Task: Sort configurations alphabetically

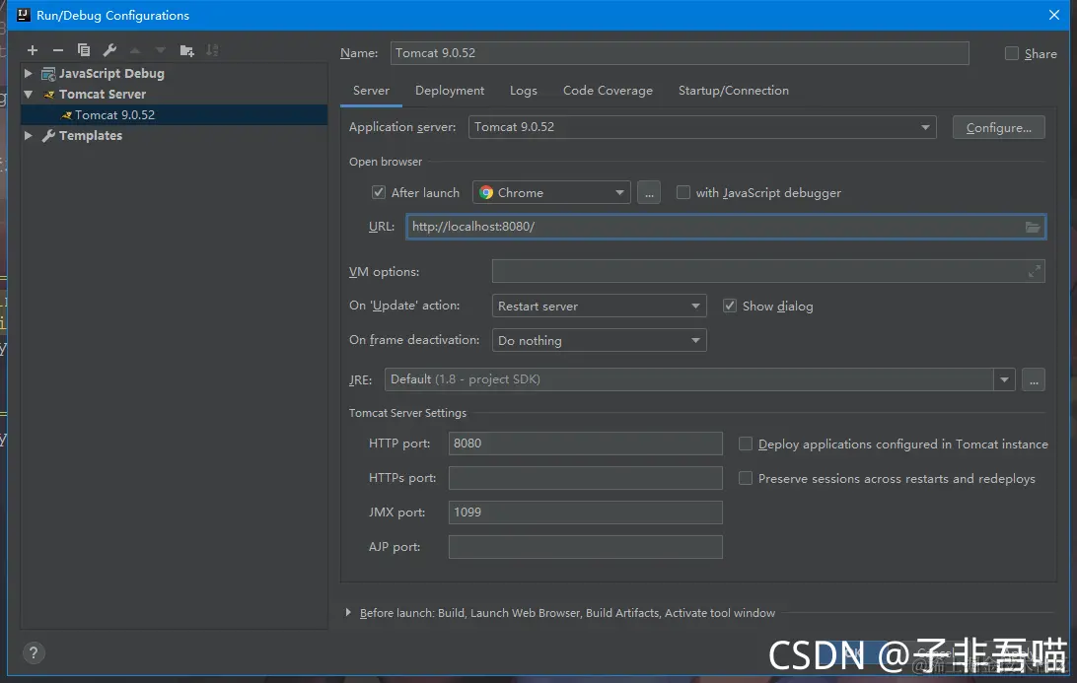Action: point(212,50)
